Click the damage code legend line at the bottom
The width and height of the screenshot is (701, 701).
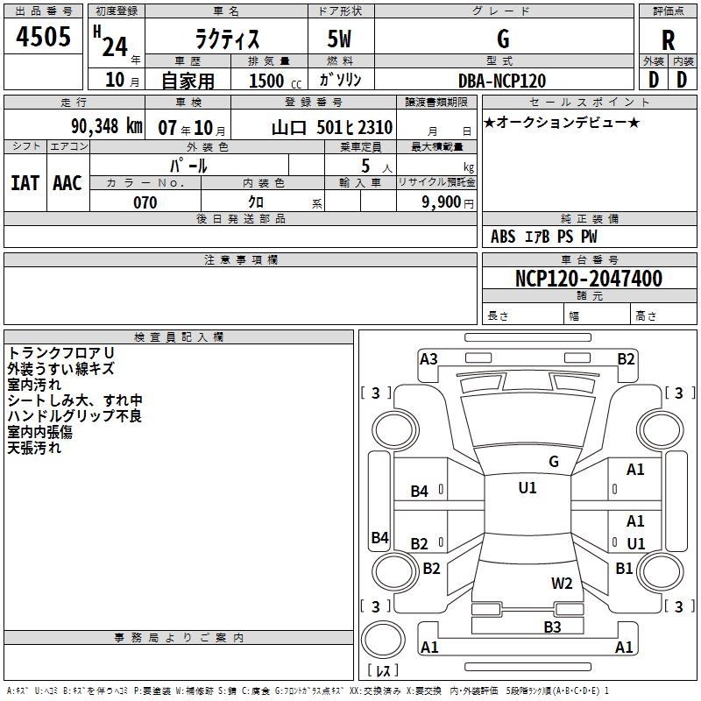pyautogui.click(x=308, y=691)
